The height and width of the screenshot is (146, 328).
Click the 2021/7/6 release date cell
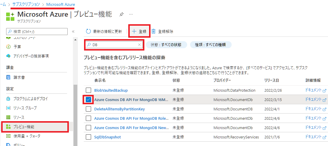(271, 137)
